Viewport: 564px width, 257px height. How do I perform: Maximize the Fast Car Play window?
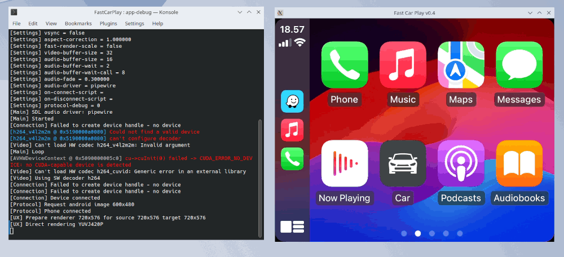point(540,13)
